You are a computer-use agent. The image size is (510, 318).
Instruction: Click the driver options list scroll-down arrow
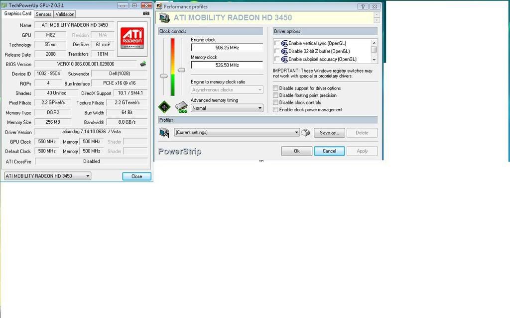pyautogui.click(x=374, y=60)
